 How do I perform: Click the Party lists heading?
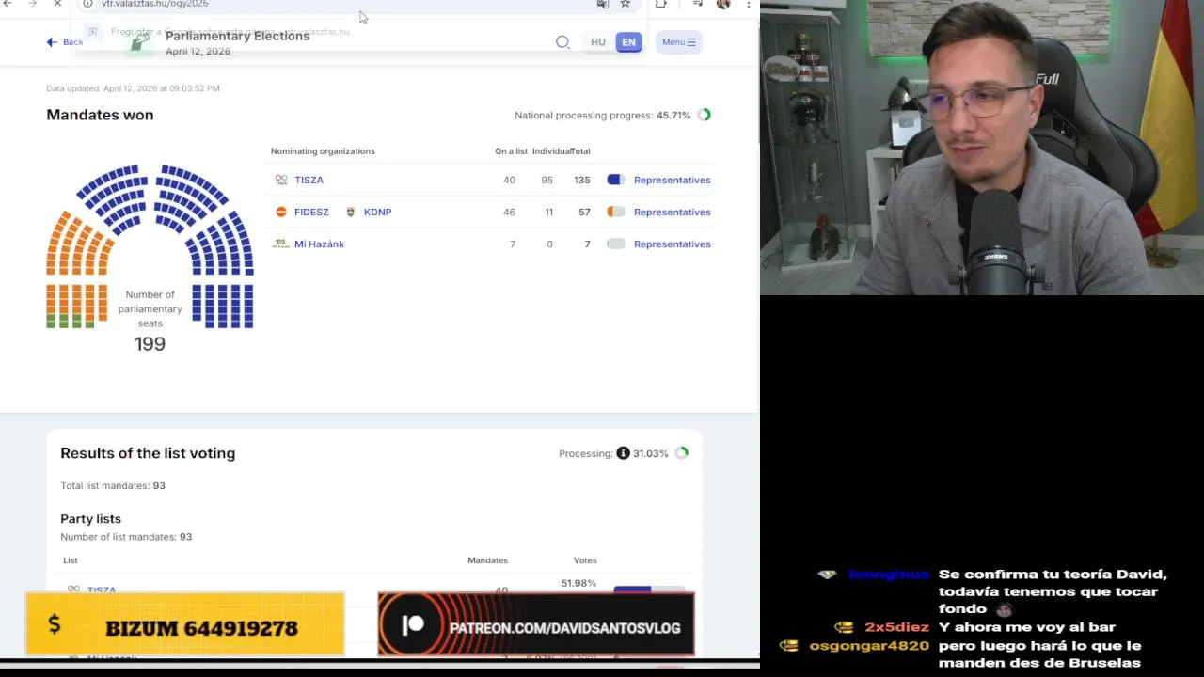(90, 518)
